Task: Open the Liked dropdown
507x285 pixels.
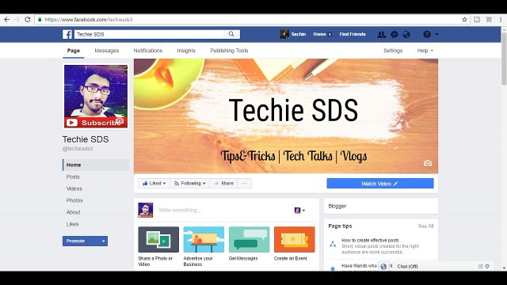Action: 154,183
